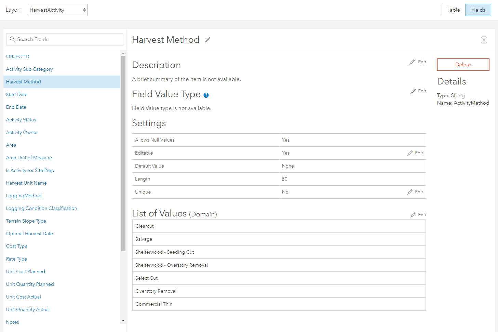Image resolution: width=498 pixels, height=332 pixels.
Task: Click pencil icon beside Harvest Method title
Action: [x=207, y=40]
